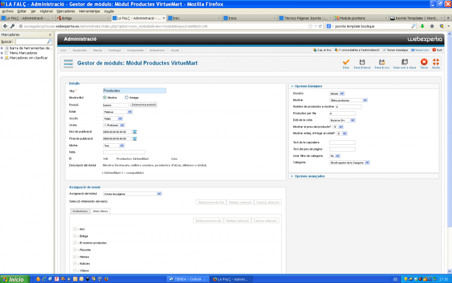Click the Text de la capçalera field
452x283 pixels.
pyautogui.click(x=343, y=143)
